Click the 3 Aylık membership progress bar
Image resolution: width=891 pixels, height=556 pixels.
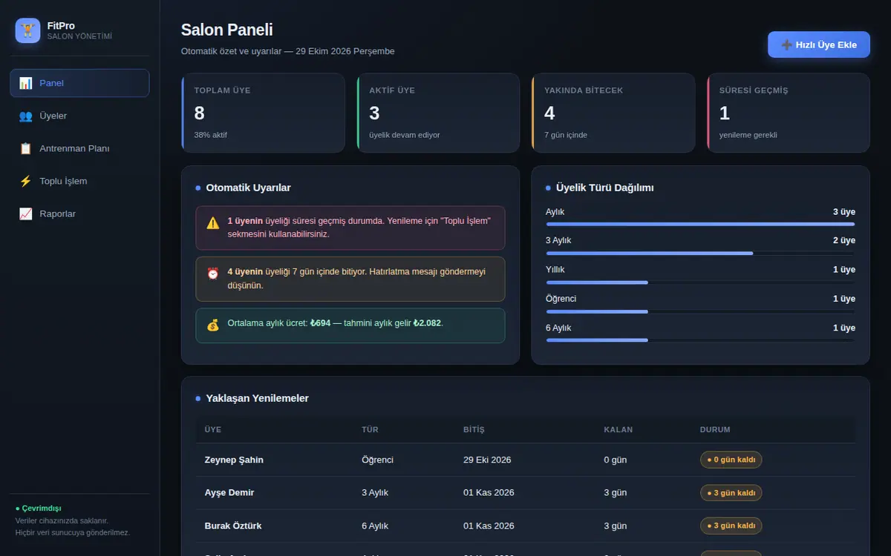[x=700, y=253]
